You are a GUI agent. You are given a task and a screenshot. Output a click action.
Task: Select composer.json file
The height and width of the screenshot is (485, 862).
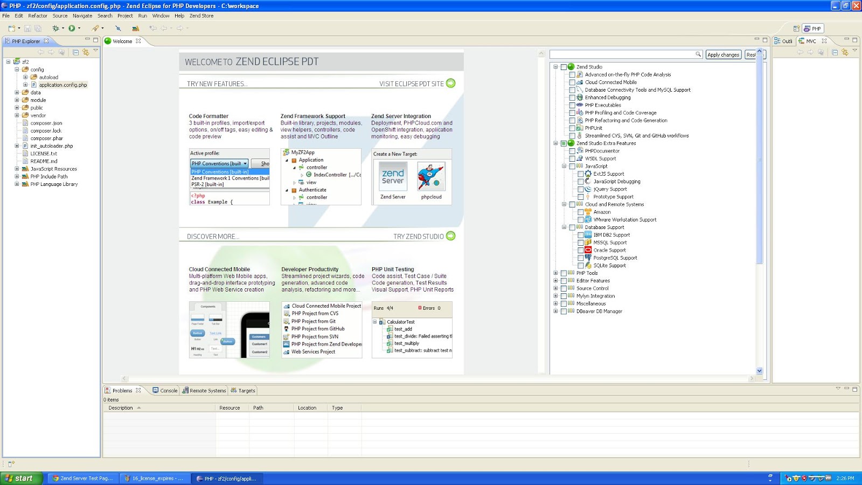click(x=46, y=123)
